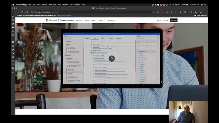Click the Microsoft logo
Viewport: 219px width, 123px height.
coord(51,20)
